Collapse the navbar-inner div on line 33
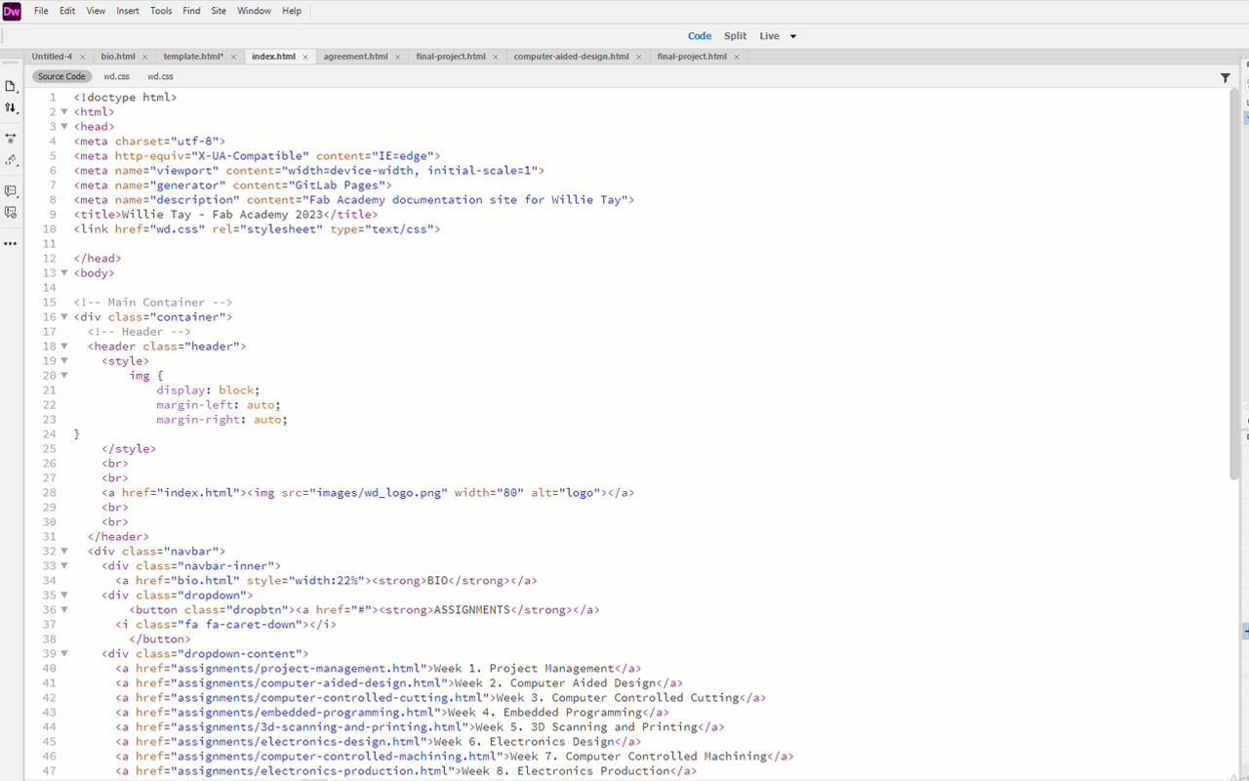 point(64,566)
